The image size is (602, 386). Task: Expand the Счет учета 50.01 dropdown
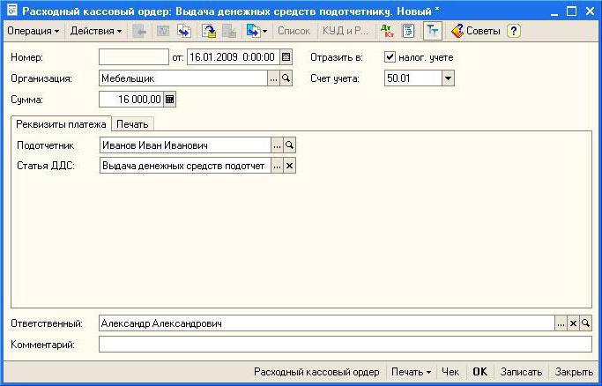click(x=448, y=78)
